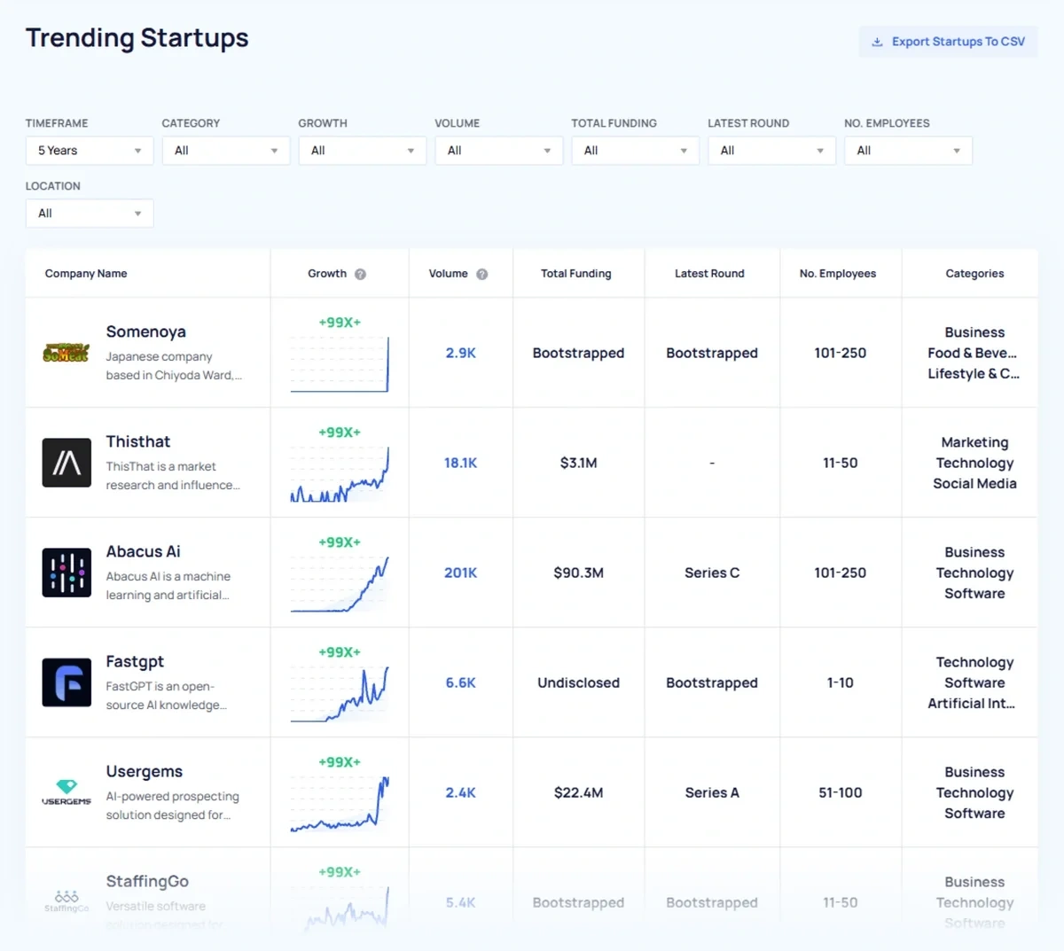Click the Usergems growth trend chart
This screenshot has height=951, width=1064.
[x=340, y=804]
